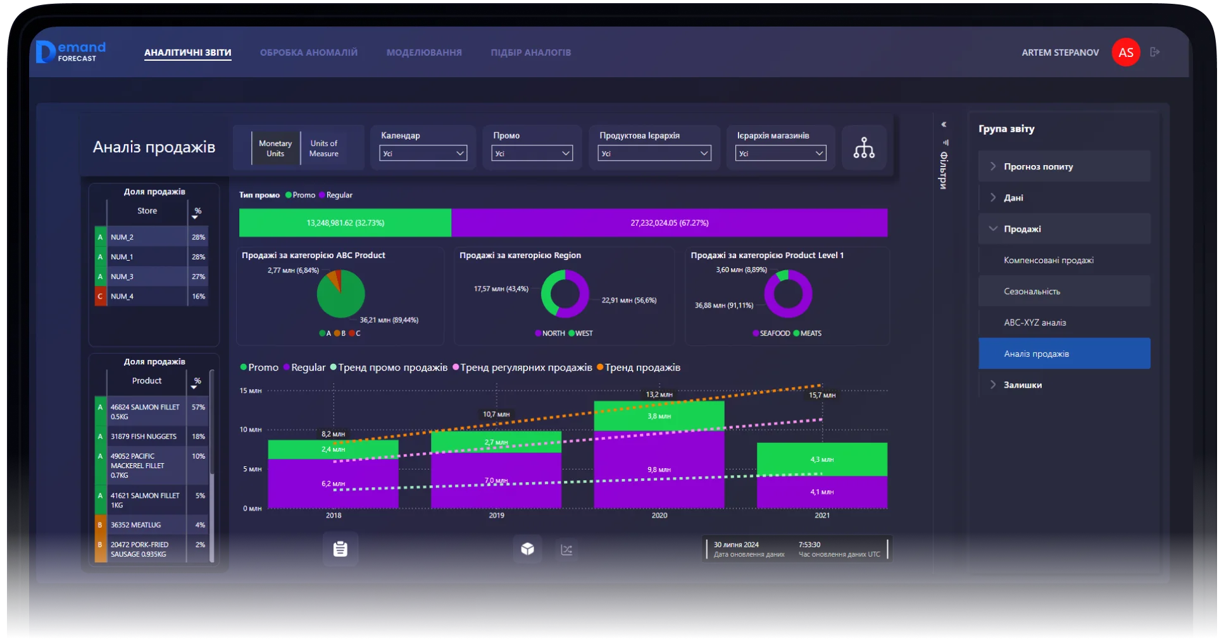This screenshot has height=639, width=1224.
Task: Click the green Promo sales bar segment
Action: coord(345,223)
